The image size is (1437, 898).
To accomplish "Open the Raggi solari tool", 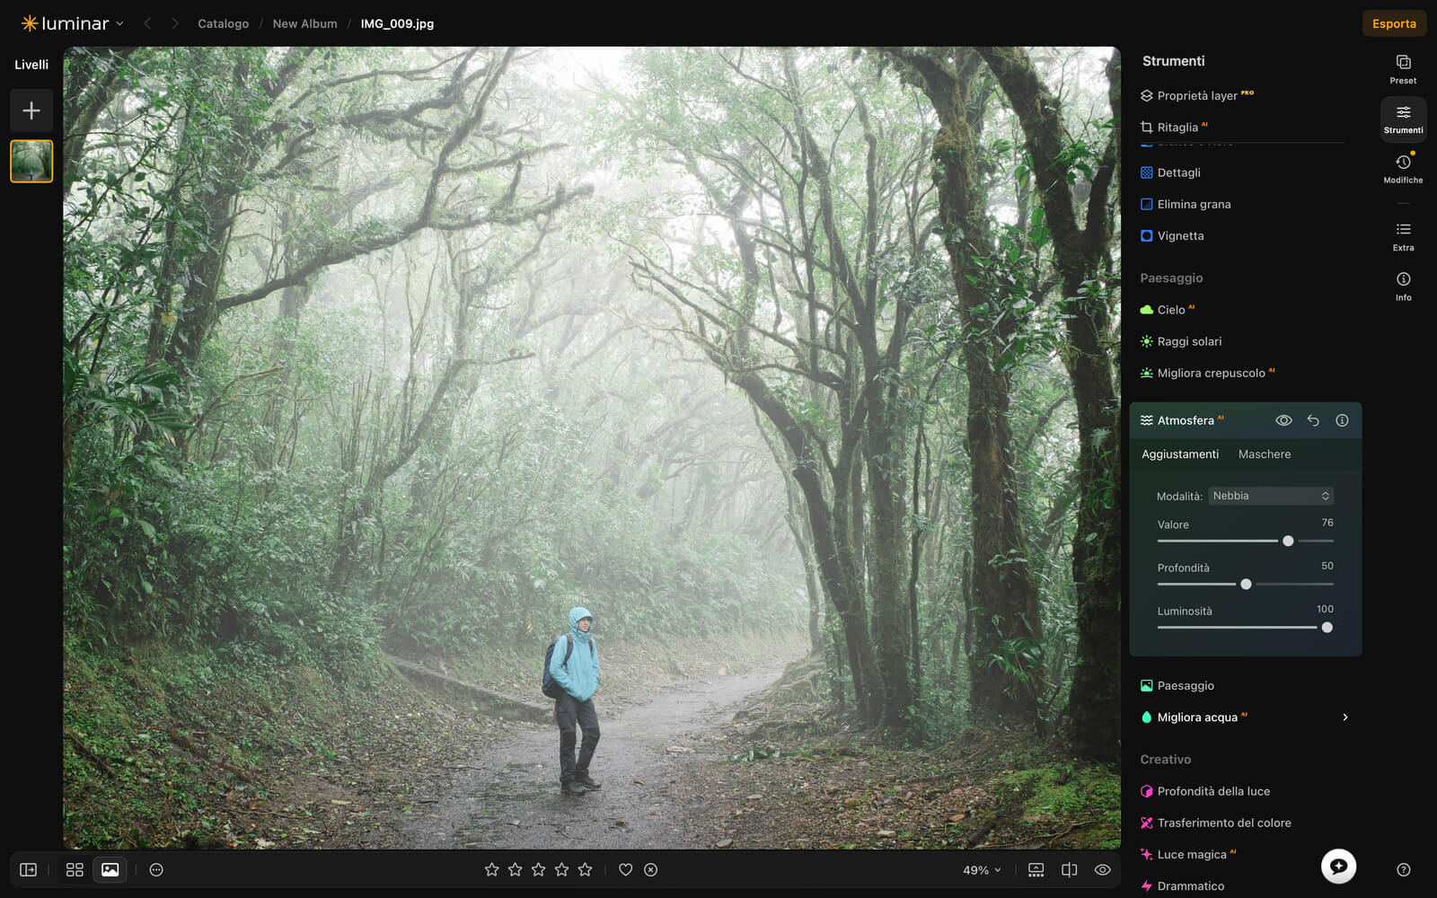I will coord(1182,341).
